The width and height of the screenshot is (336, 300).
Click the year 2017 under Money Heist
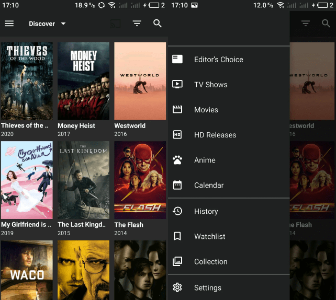pos(64,134)
